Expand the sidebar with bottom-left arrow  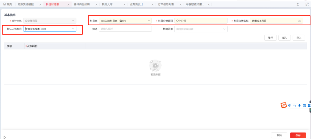click(x=4, y=137)
